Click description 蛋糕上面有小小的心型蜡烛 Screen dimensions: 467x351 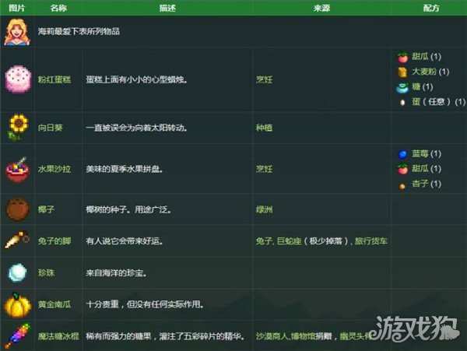(137, 79)
